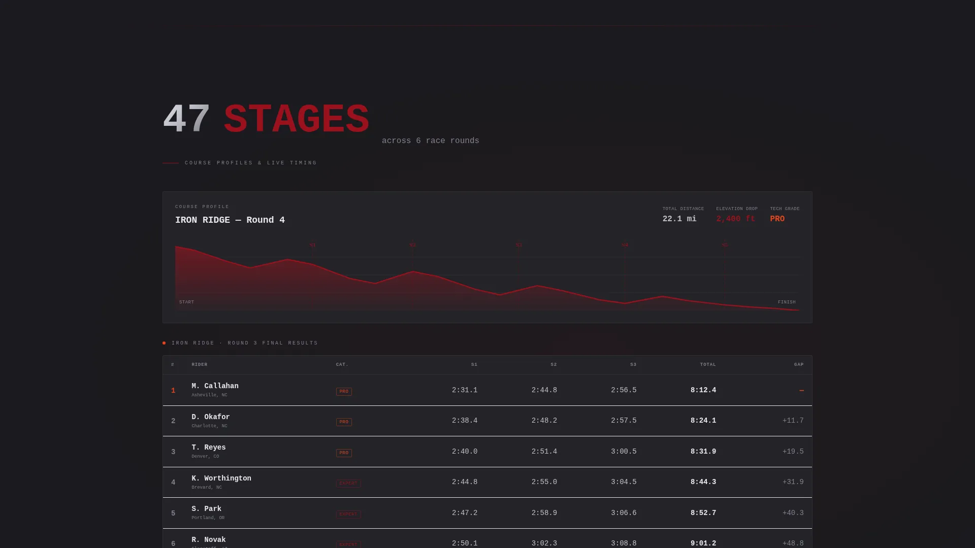The height and width of the screenshot is (548, 975).
Task: Click the RIDER column header
Action: pyautogui.click(x=200, y=364)
